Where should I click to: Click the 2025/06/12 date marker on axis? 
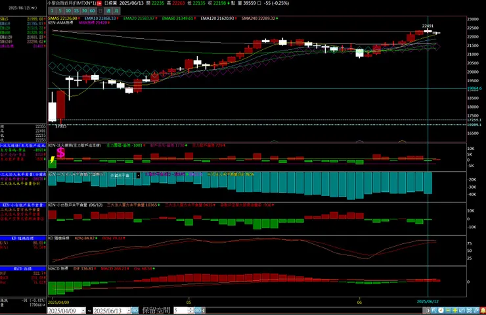click(x=428, y=301)
